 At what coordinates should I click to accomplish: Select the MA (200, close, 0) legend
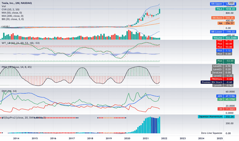(13, 16)
